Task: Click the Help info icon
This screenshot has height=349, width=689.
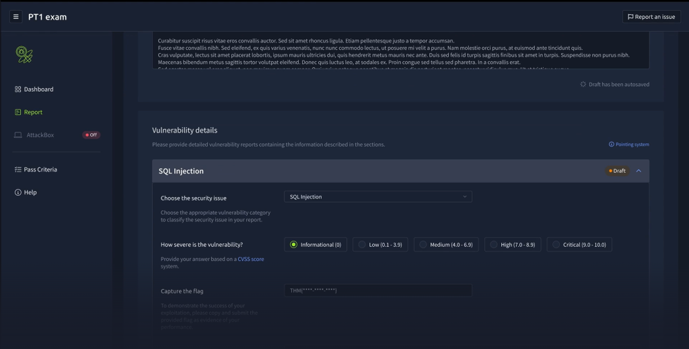Action: tap(18, 192)
